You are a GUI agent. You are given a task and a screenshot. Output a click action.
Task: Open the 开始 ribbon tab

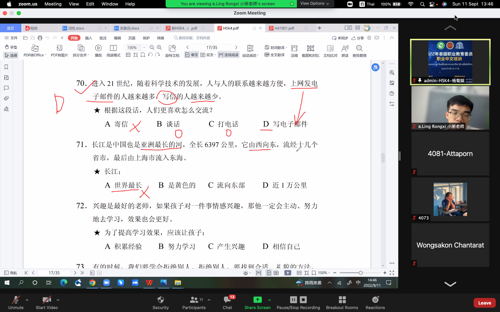tap(74, 38)
